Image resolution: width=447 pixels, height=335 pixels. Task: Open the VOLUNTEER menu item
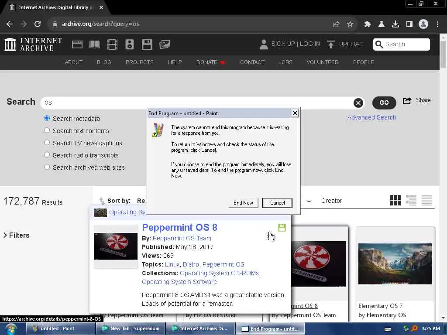click(x=323, y=62)
